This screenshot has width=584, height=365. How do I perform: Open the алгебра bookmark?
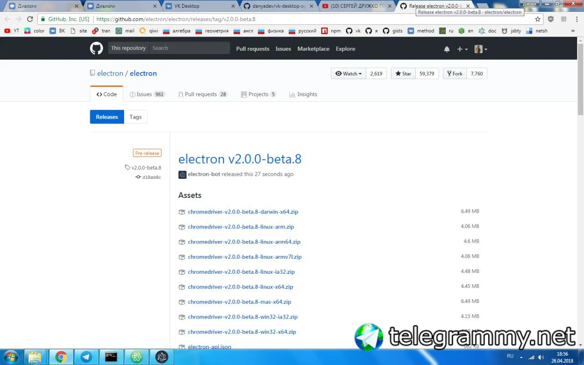(177, 31)
